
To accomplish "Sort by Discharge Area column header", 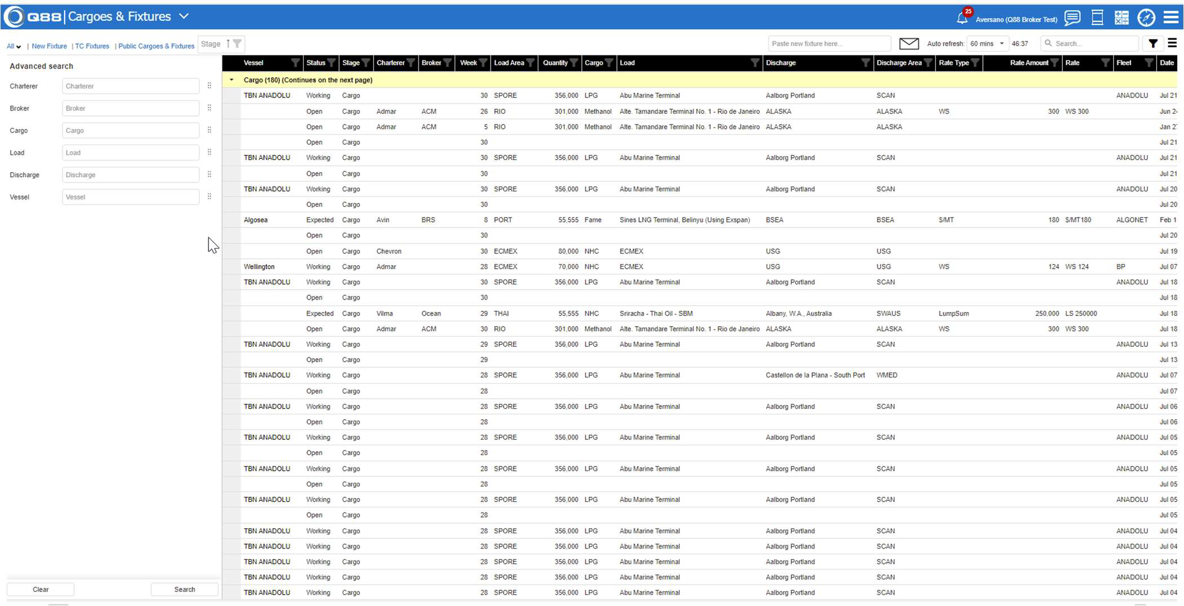I will [899, 63].
